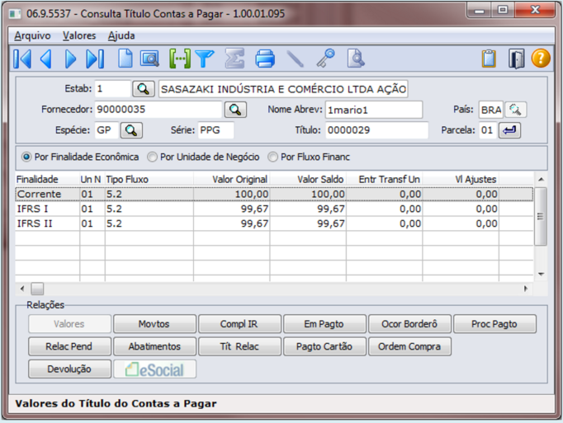Click the Título input field
The height and width of the screenshot is (423, 563).
tap(376, 130)
